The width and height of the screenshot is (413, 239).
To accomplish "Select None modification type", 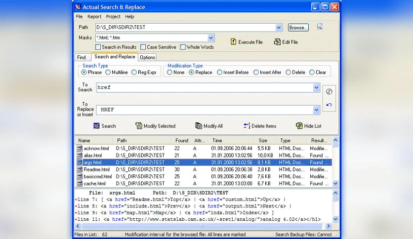I will (169, 72).
